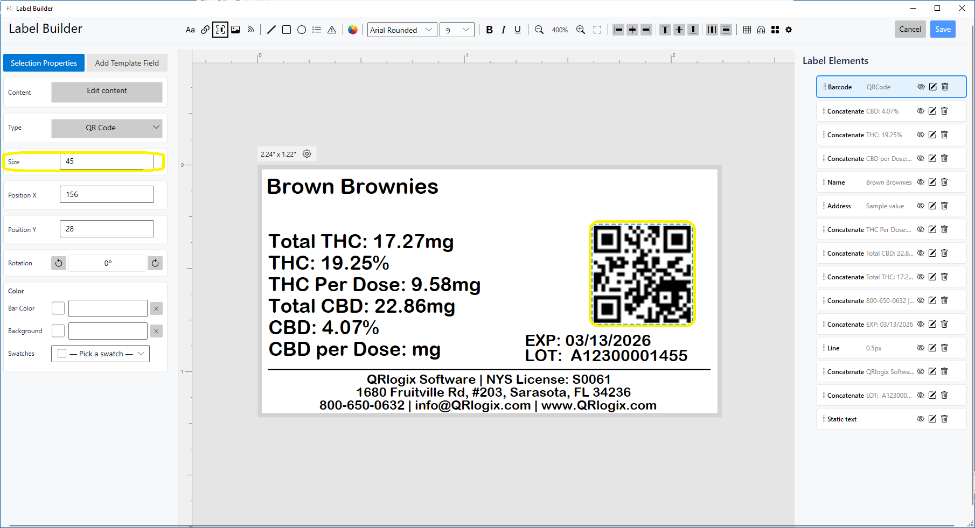Toggle italic formatting
This screenshot has height=528, width=975.
[503, 30]
